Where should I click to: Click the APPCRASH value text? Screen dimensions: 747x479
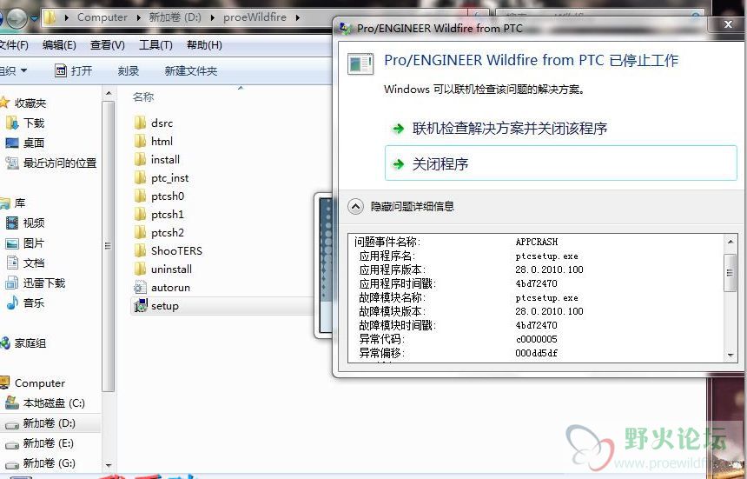pyautogui.click(x=537, y=242)
